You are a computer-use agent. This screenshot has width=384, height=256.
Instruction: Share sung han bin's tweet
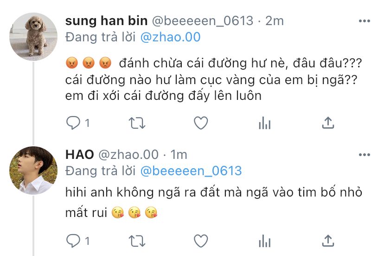pos(328,123)
